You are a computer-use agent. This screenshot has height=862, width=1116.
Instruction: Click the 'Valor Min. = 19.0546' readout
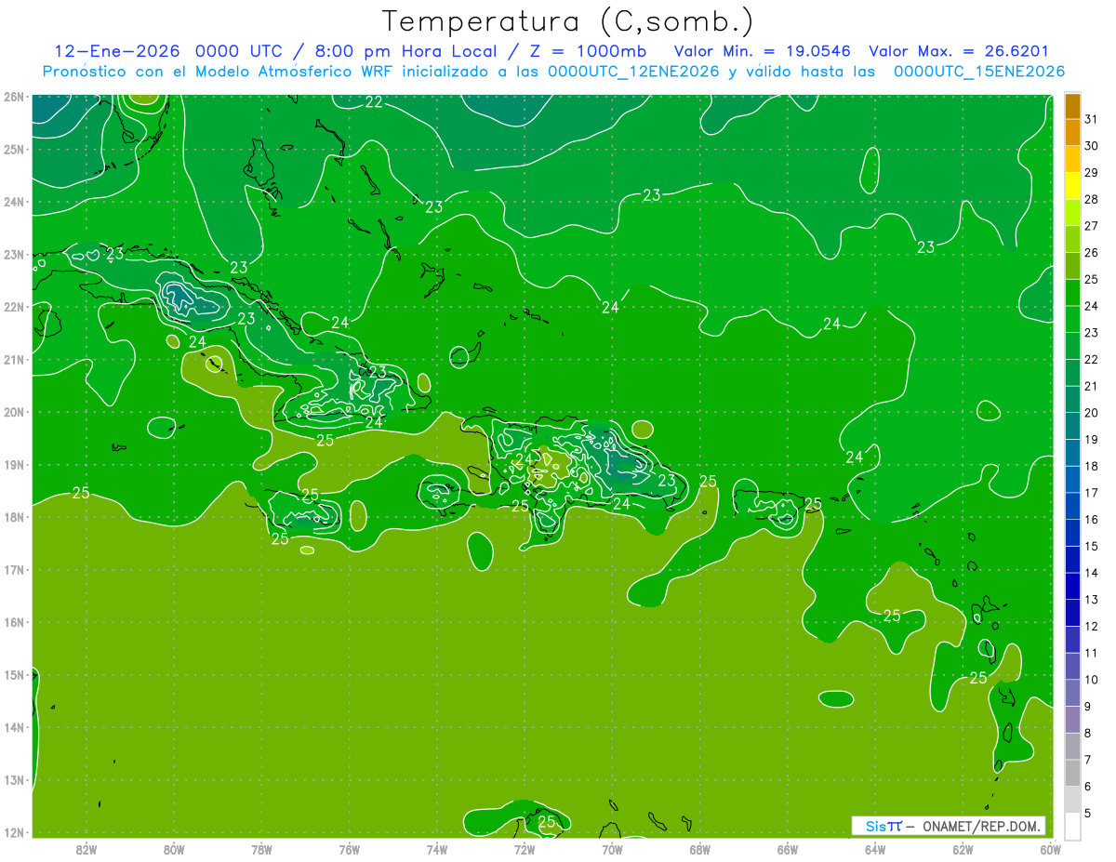pos(763,51)
